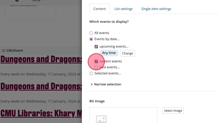Open the Single item settings tab
This screenshot has height=123, width=219.
coord(156,9)
